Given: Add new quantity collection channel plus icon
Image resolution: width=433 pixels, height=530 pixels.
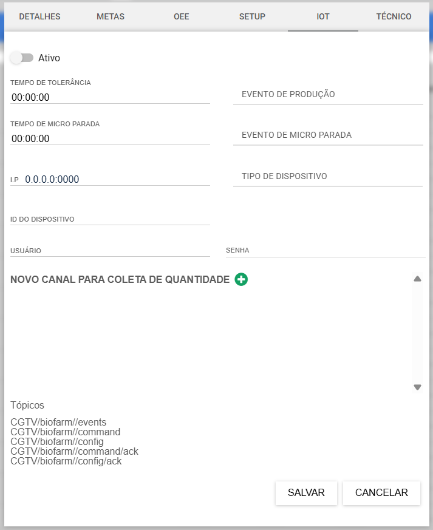Looking at the screenshot, I should (x=241, y=279).
